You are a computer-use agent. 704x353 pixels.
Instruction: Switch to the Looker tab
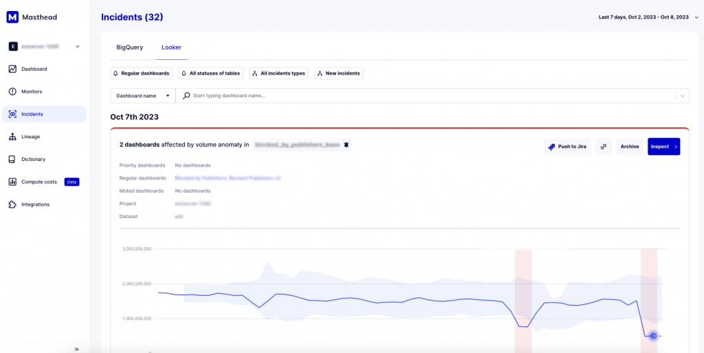[x=171, y=47]
